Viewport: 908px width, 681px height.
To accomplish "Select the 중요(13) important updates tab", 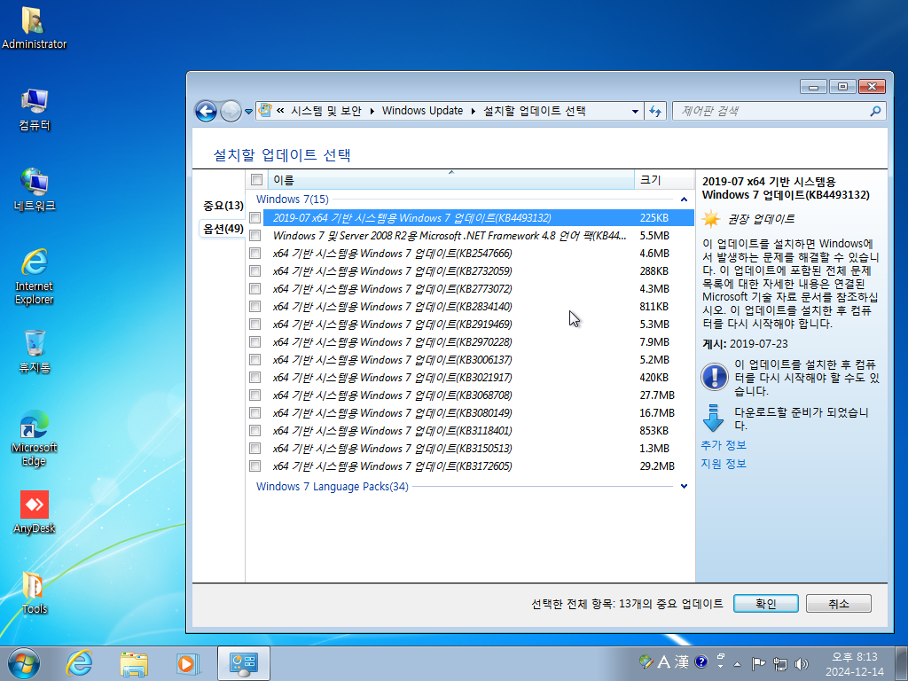I will (223, 206).
